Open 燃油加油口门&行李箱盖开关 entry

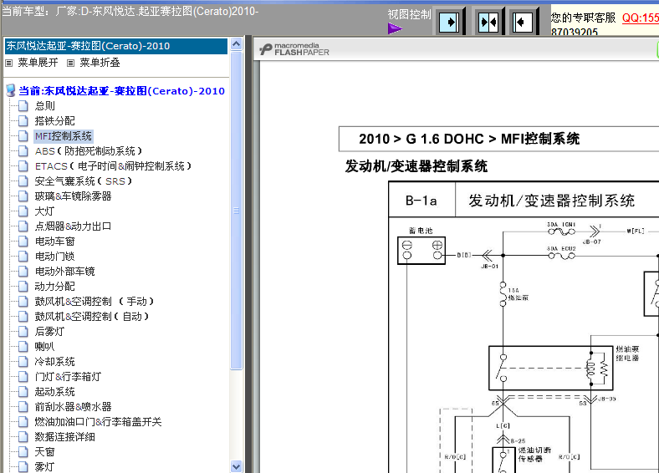pyautogui.click(x=99, y=422)
